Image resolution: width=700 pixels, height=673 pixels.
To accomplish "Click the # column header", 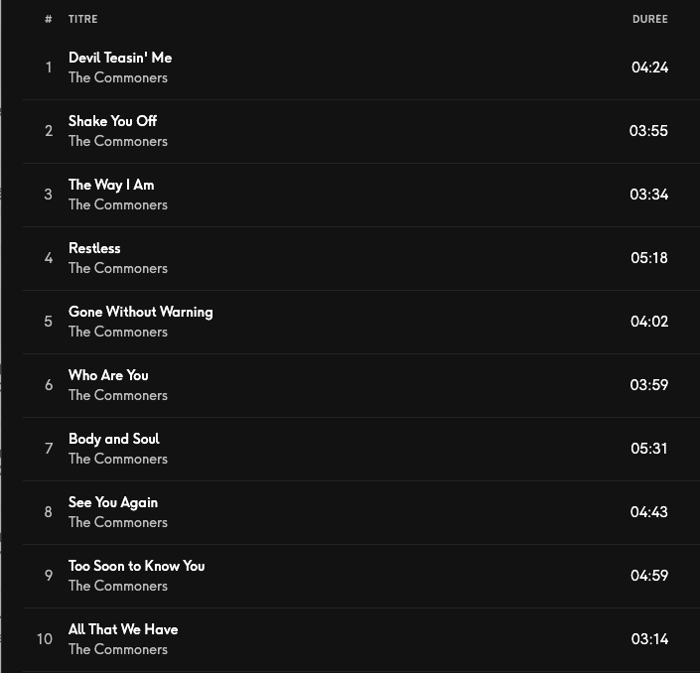I will pos(48,19).
